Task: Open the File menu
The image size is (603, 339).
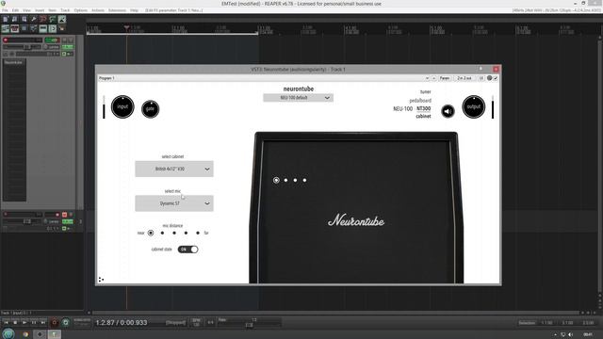Action: click(5, 10)
